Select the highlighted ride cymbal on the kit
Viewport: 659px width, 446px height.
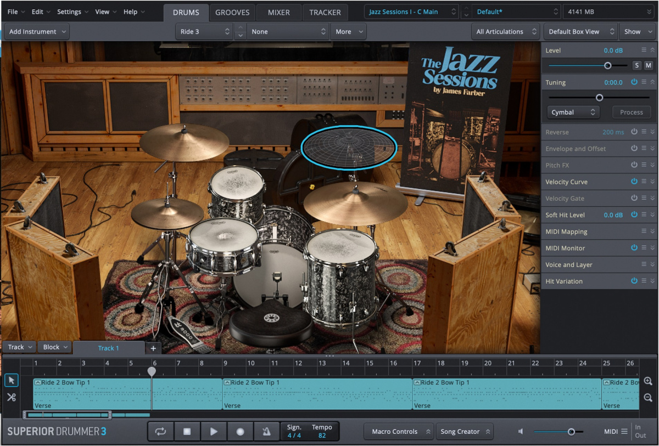click(x=349, y=146)
